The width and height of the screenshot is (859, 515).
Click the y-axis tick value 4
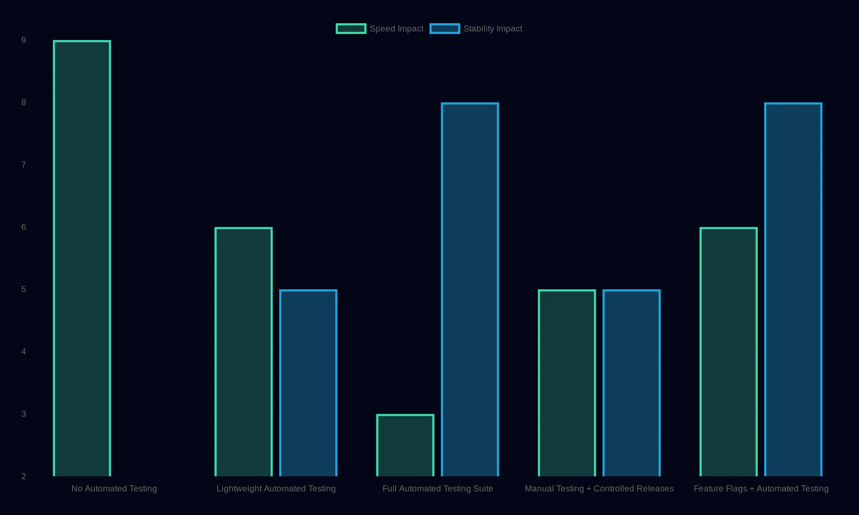24,352
